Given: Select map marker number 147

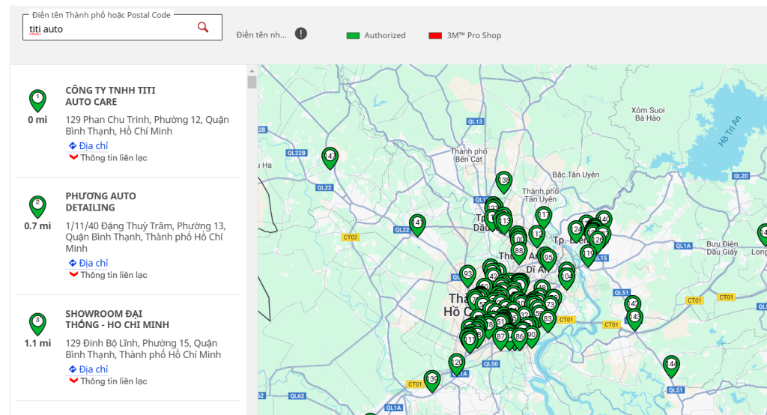Looking at the screenshot, I should tap(330, 157).
